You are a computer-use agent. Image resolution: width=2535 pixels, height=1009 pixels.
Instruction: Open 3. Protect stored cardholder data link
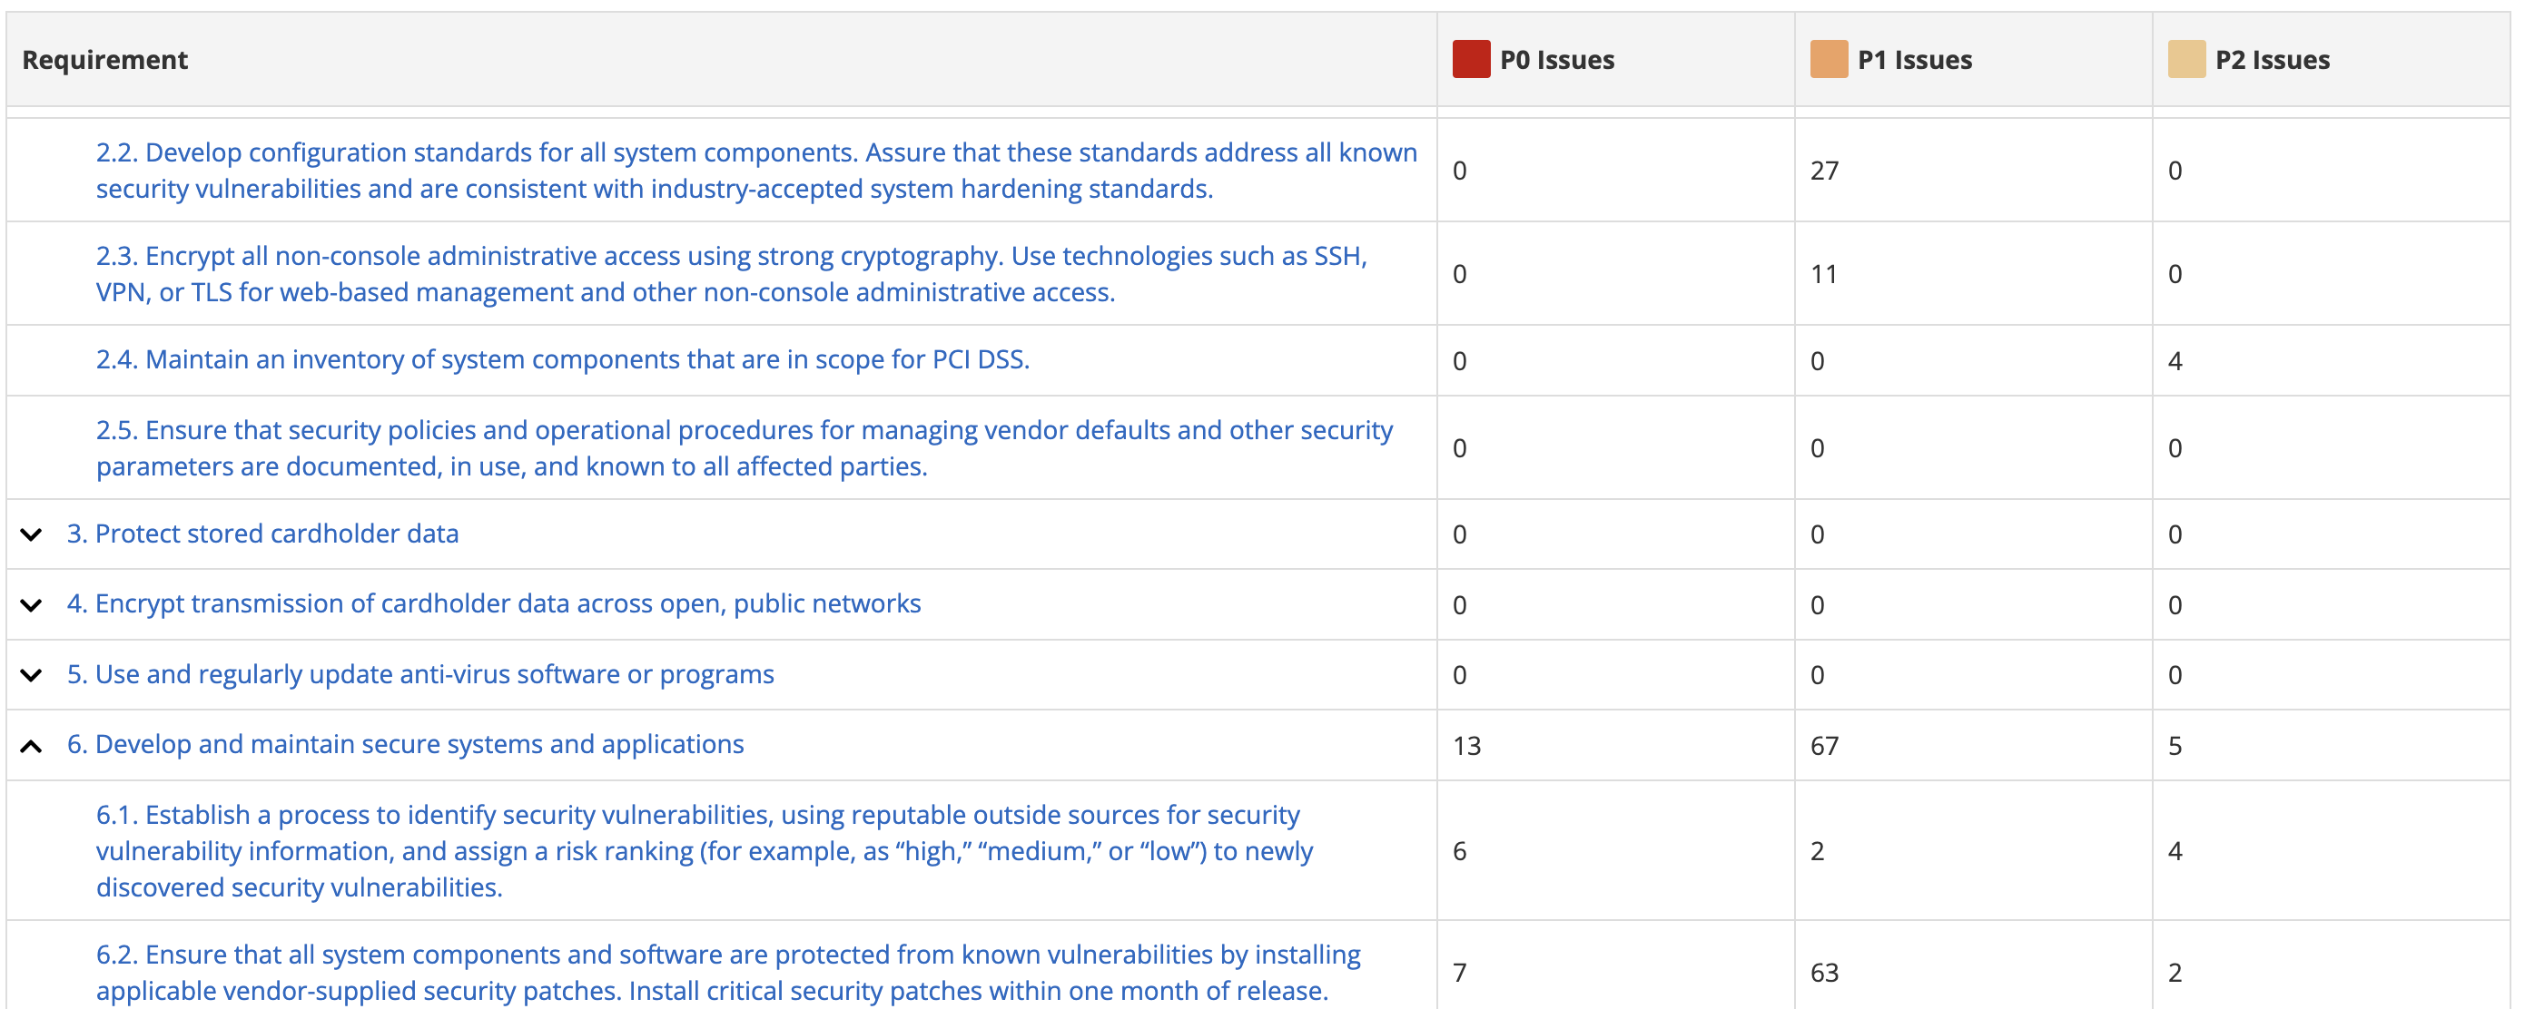(x=261, y=534)
